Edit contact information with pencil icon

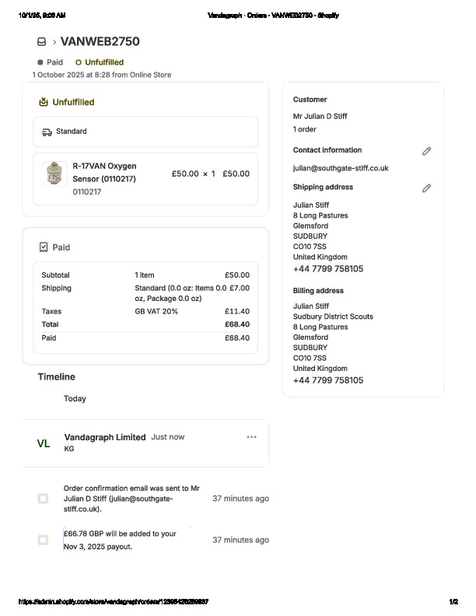[426, 151]
